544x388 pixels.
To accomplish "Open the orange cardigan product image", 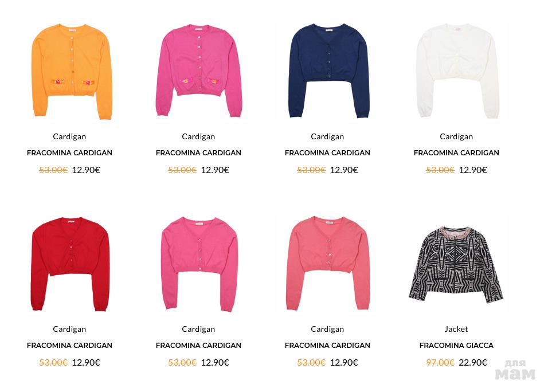I will click(x=72, y=72).
